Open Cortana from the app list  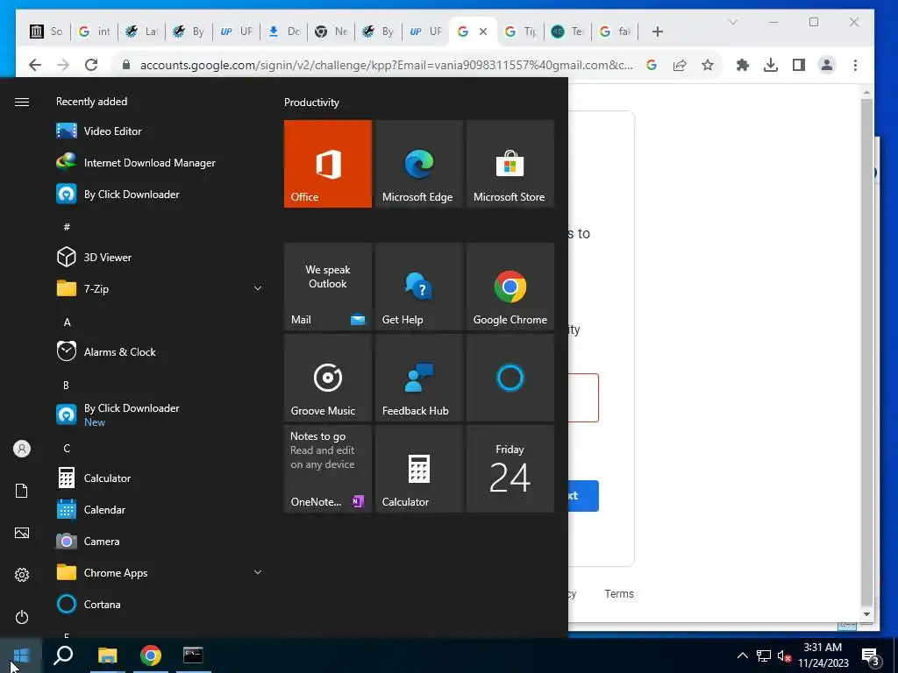[x=160, y=604]
